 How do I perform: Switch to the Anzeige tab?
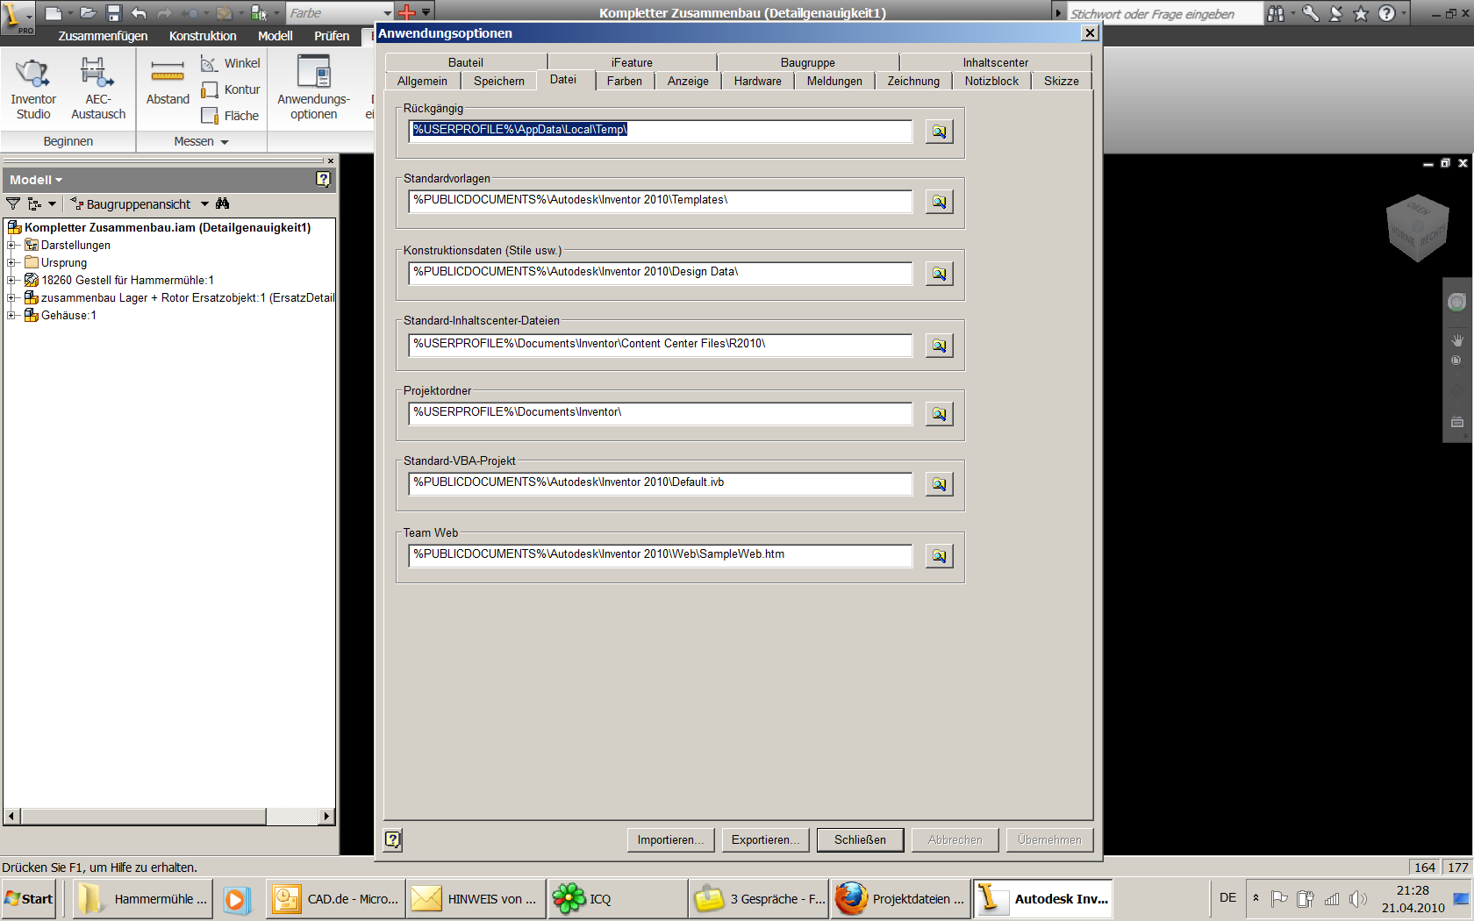688,81
